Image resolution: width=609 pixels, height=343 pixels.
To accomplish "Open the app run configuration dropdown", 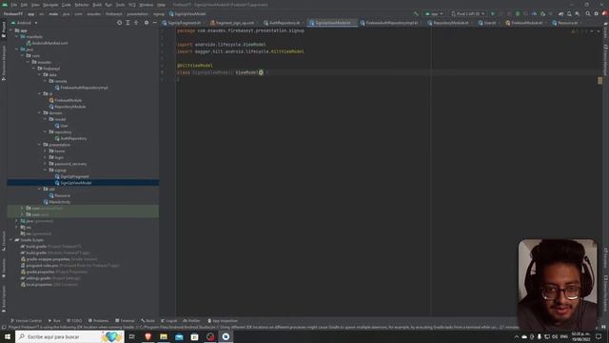I will coord(434,13).
